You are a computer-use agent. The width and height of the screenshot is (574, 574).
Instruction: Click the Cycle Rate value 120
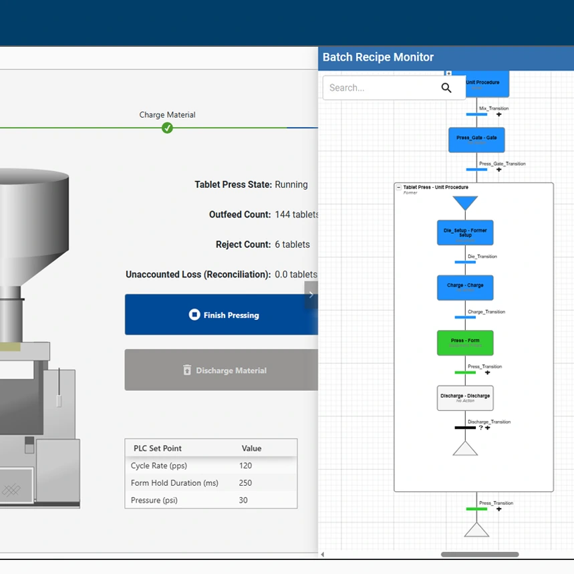pyautogui.click(x=245, y=466)
